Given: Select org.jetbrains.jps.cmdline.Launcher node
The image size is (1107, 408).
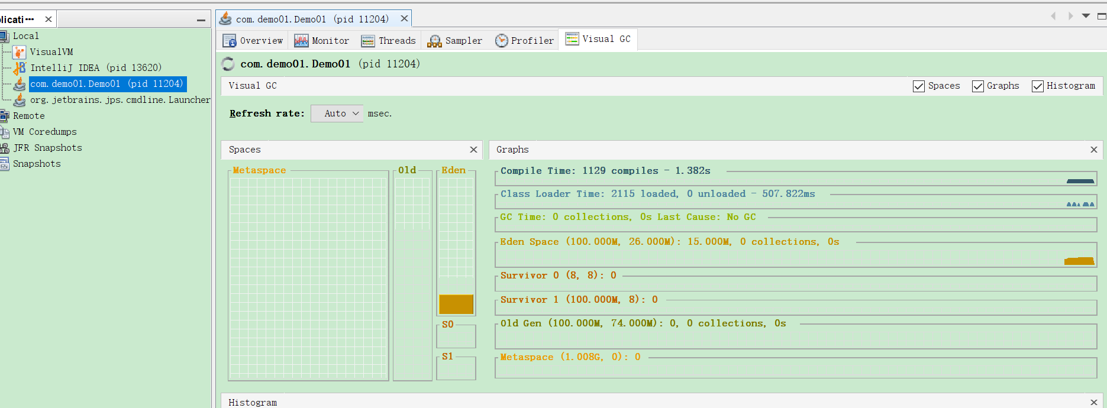Looking at the screenshot, I should pyautogui.click(x=120, y=100).
